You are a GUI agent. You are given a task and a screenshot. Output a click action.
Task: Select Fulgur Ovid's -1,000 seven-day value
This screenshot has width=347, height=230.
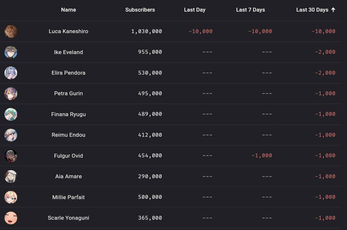pos(262,156)
